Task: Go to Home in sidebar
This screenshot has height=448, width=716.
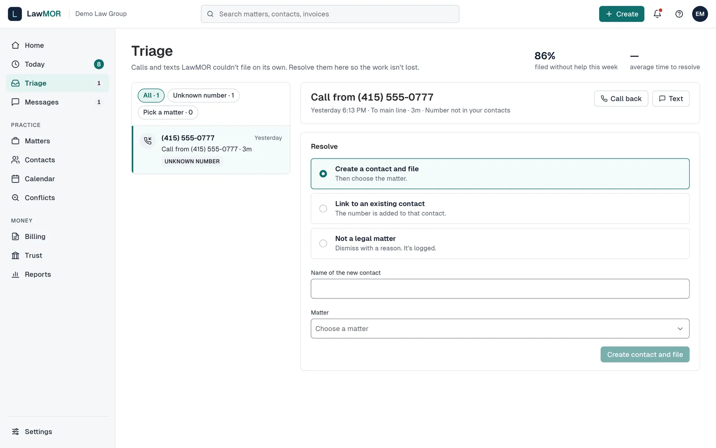Action: tap(57, 45)
